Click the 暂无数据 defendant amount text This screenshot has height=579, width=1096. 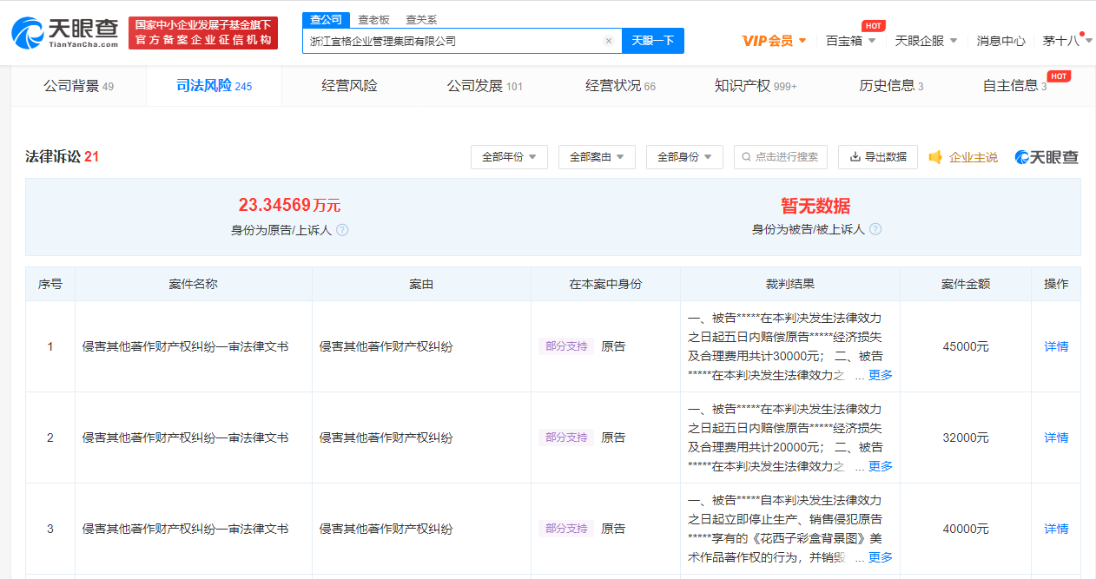815,206
